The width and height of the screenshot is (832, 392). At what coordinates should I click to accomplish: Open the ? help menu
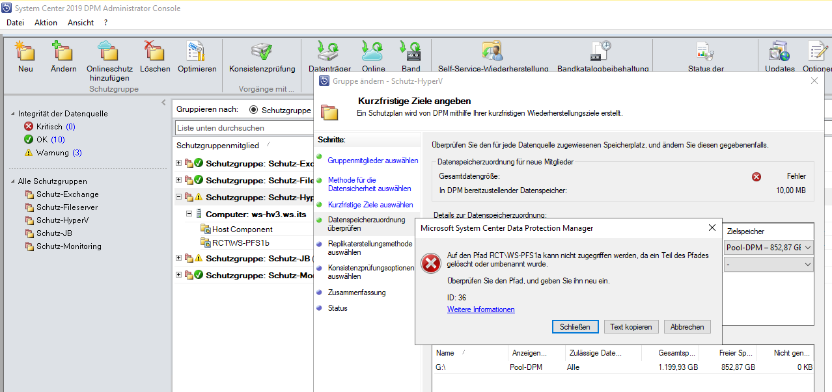pyautogui.click(x=105, y=23)
